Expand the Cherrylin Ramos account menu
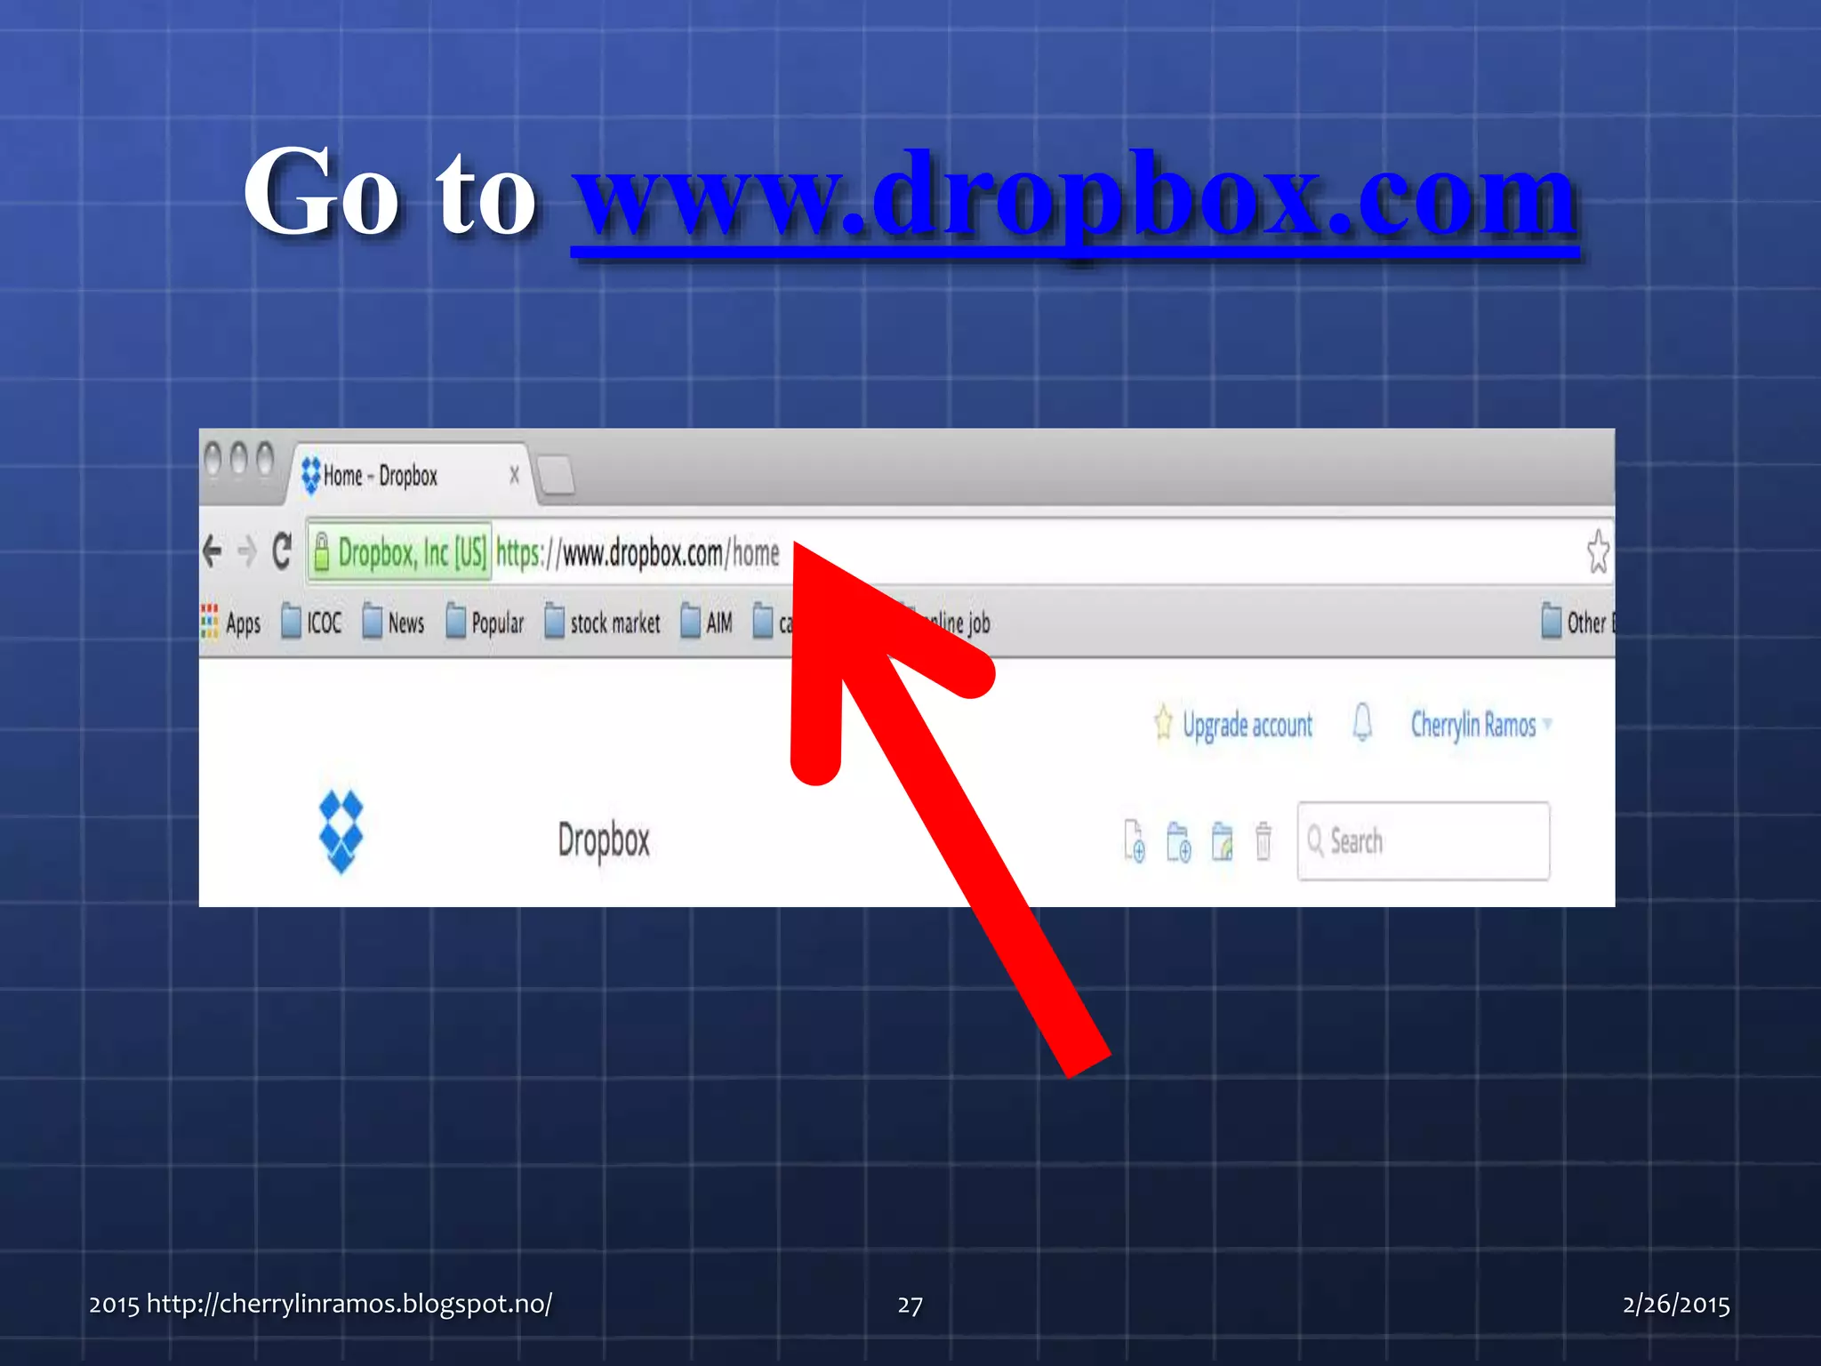The height and width of the screenshot is (1366, 1821). point(1481,725)
